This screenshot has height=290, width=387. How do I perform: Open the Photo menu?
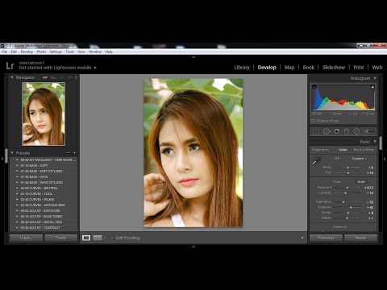tap(41, 52)
